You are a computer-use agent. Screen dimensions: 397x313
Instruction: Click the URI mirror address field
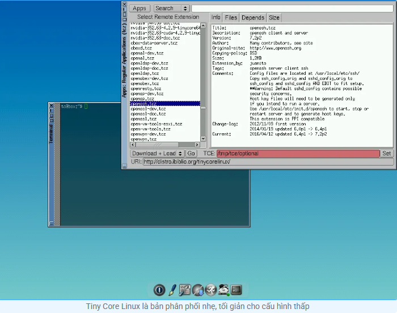(268, 162)
